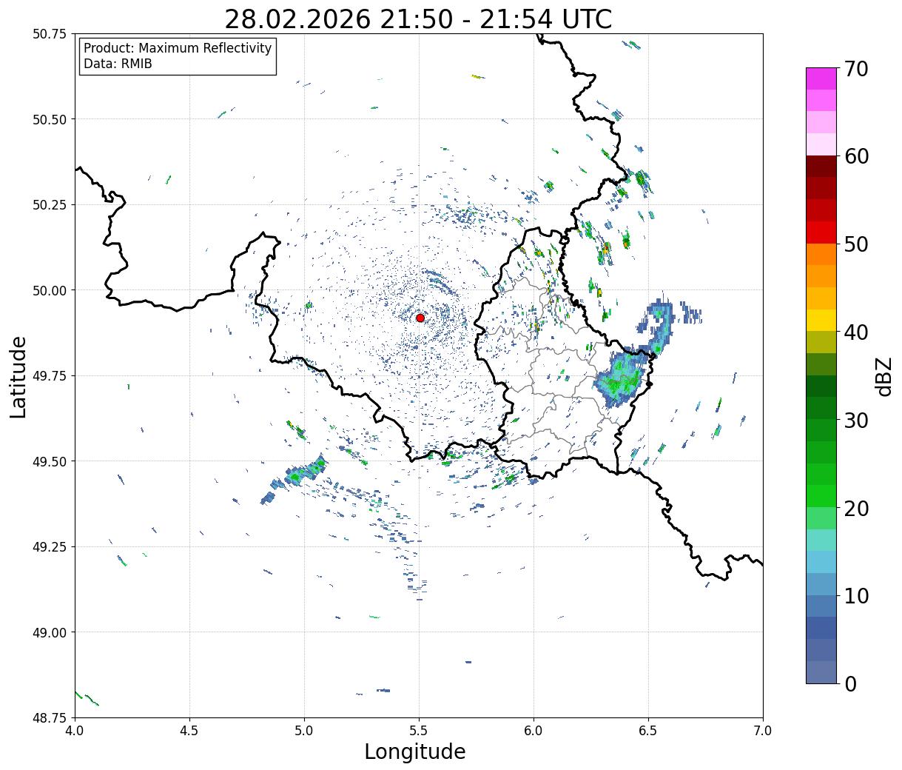This screenshot has width=902, height=770.
Task: Pick the mint green swatch just below 20 dBZ
Action: (821, 518)
